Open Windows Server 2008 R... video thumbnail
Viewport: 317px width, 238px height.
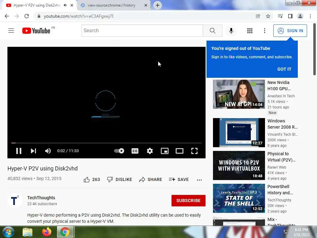[239, 133]
